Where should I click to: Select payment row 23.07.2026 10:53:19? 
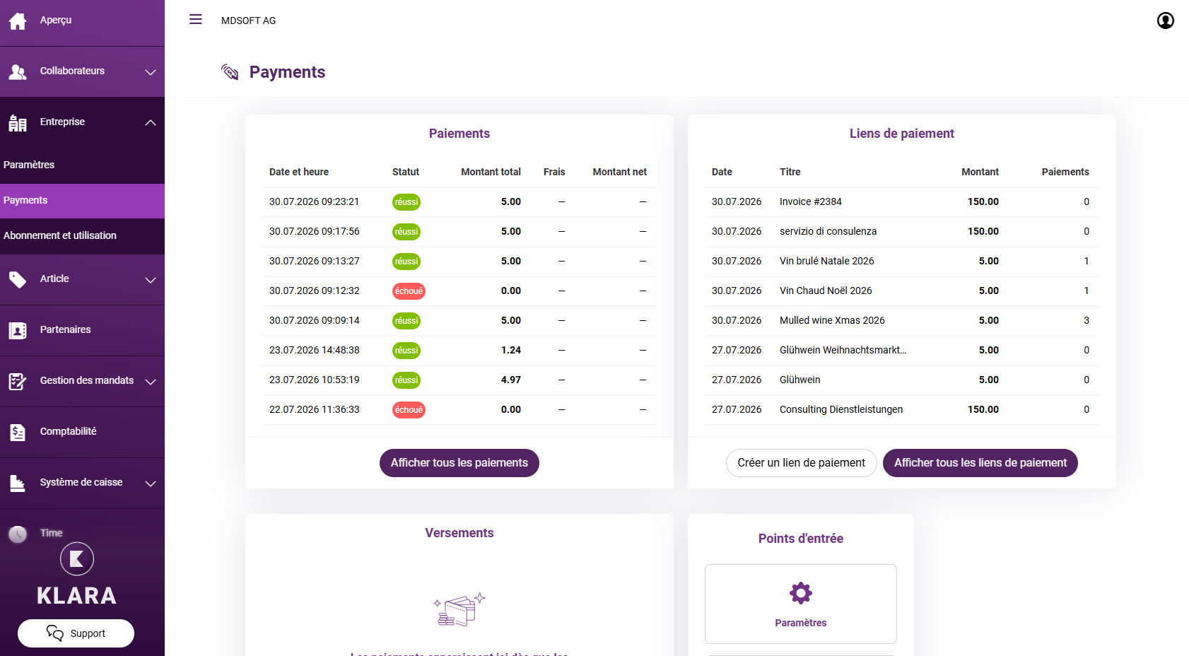[459, 380]
